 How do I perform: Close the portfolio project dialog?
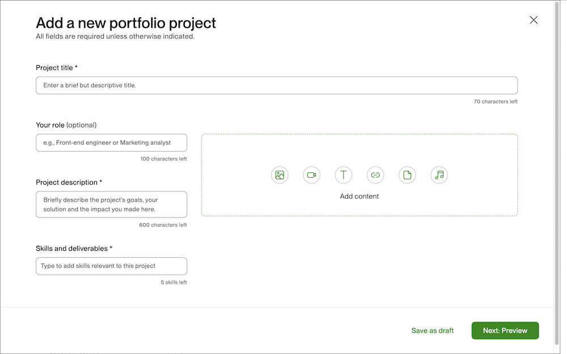pos(533,19)
